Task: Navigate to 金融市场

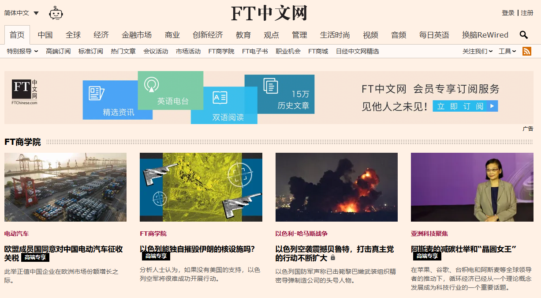Action: coord(137,35)
